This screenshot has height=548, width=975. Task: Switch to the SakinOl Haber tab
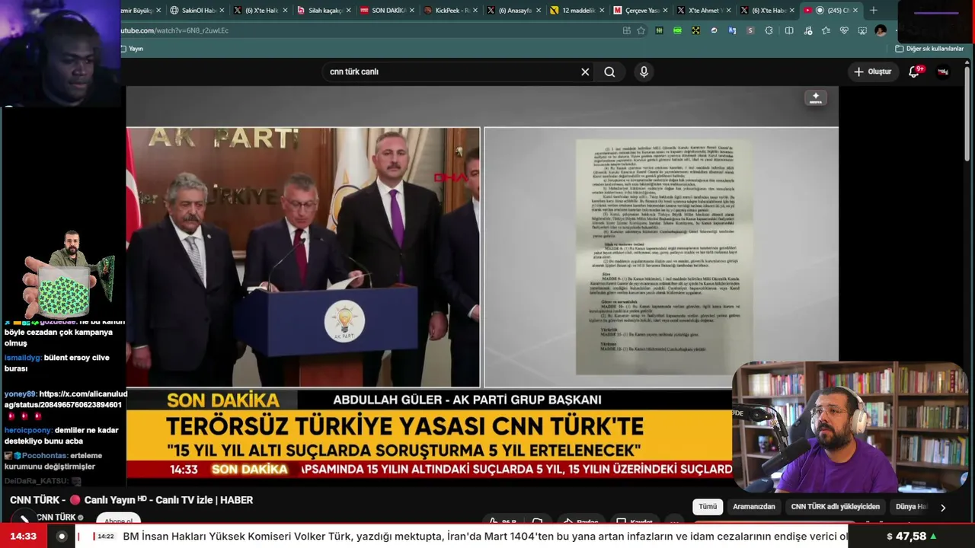(197, 11)
